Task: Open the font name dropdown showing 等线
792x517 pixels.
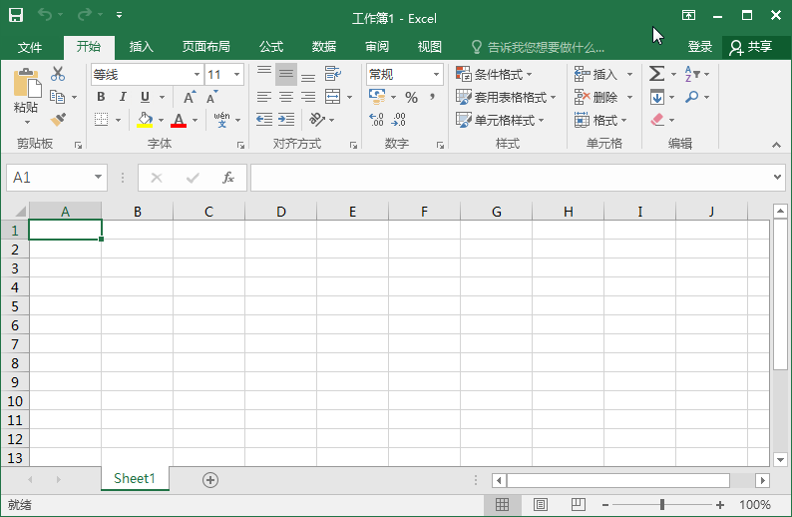Action: click(x=147, y=75)
